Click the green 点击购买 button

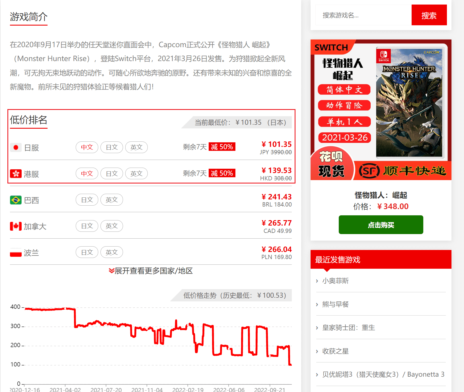pos(381,225)
